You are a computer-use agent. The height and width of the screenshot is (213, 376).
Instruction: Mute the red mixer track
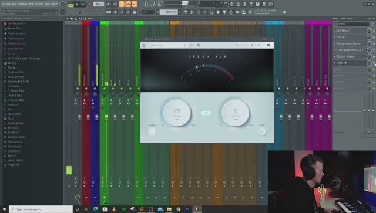point(86,89)
